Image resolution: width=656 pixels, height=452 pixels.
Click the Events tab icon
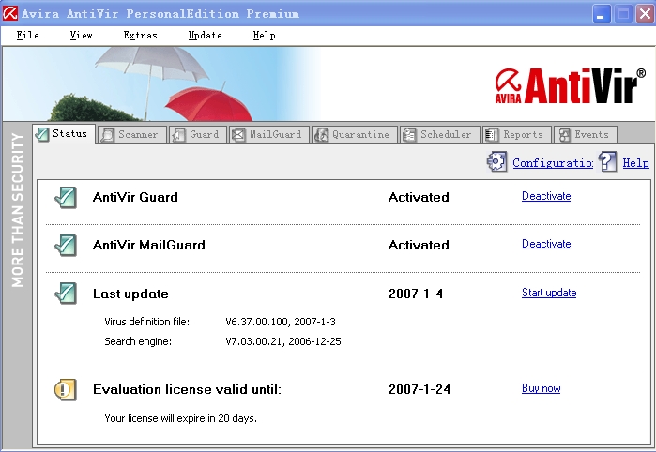point(564,135)
